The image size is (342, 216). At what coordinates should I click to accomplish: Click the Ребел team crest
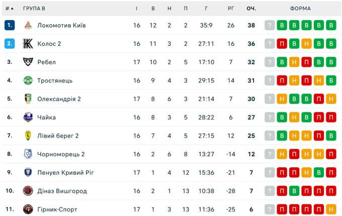28,62
